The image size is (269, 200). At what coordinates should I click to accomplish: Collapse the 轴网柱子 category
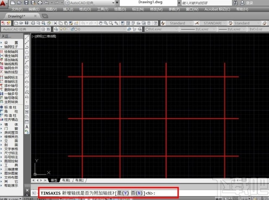click(11, 46)
